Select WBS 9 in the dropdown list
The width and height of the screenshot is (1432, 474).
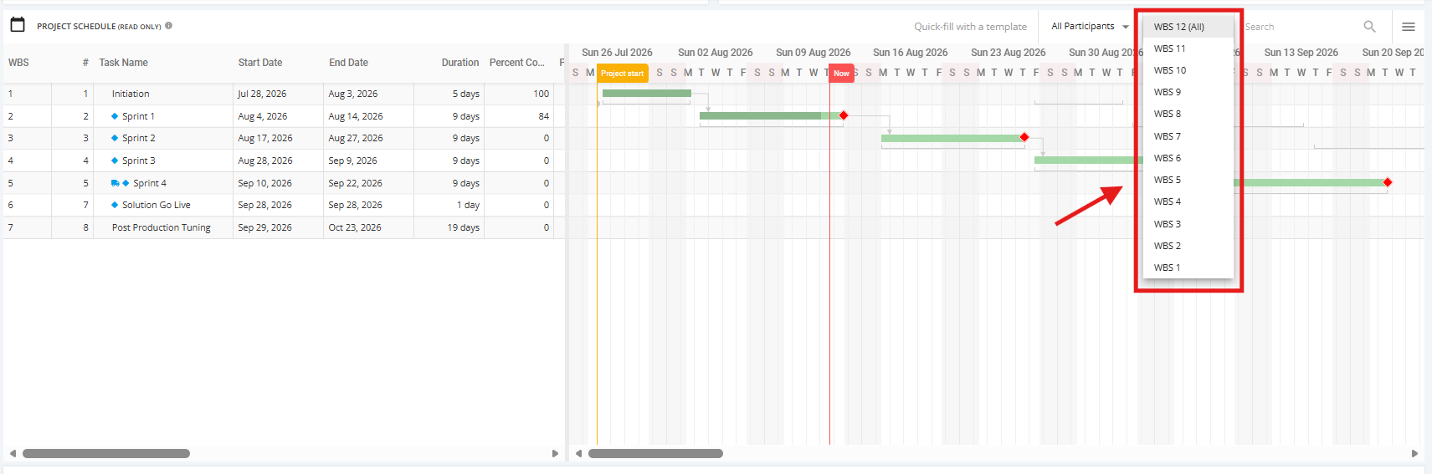pyautogui.click(x=1188, y=92)
